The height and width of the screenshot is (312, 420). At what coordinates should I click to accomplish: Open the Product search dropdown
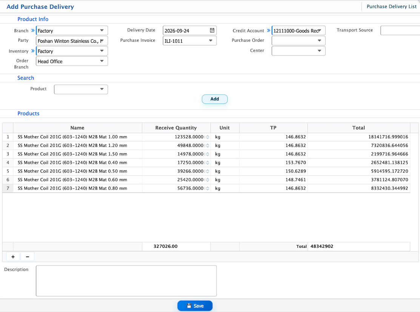click(x=102, y=89)
